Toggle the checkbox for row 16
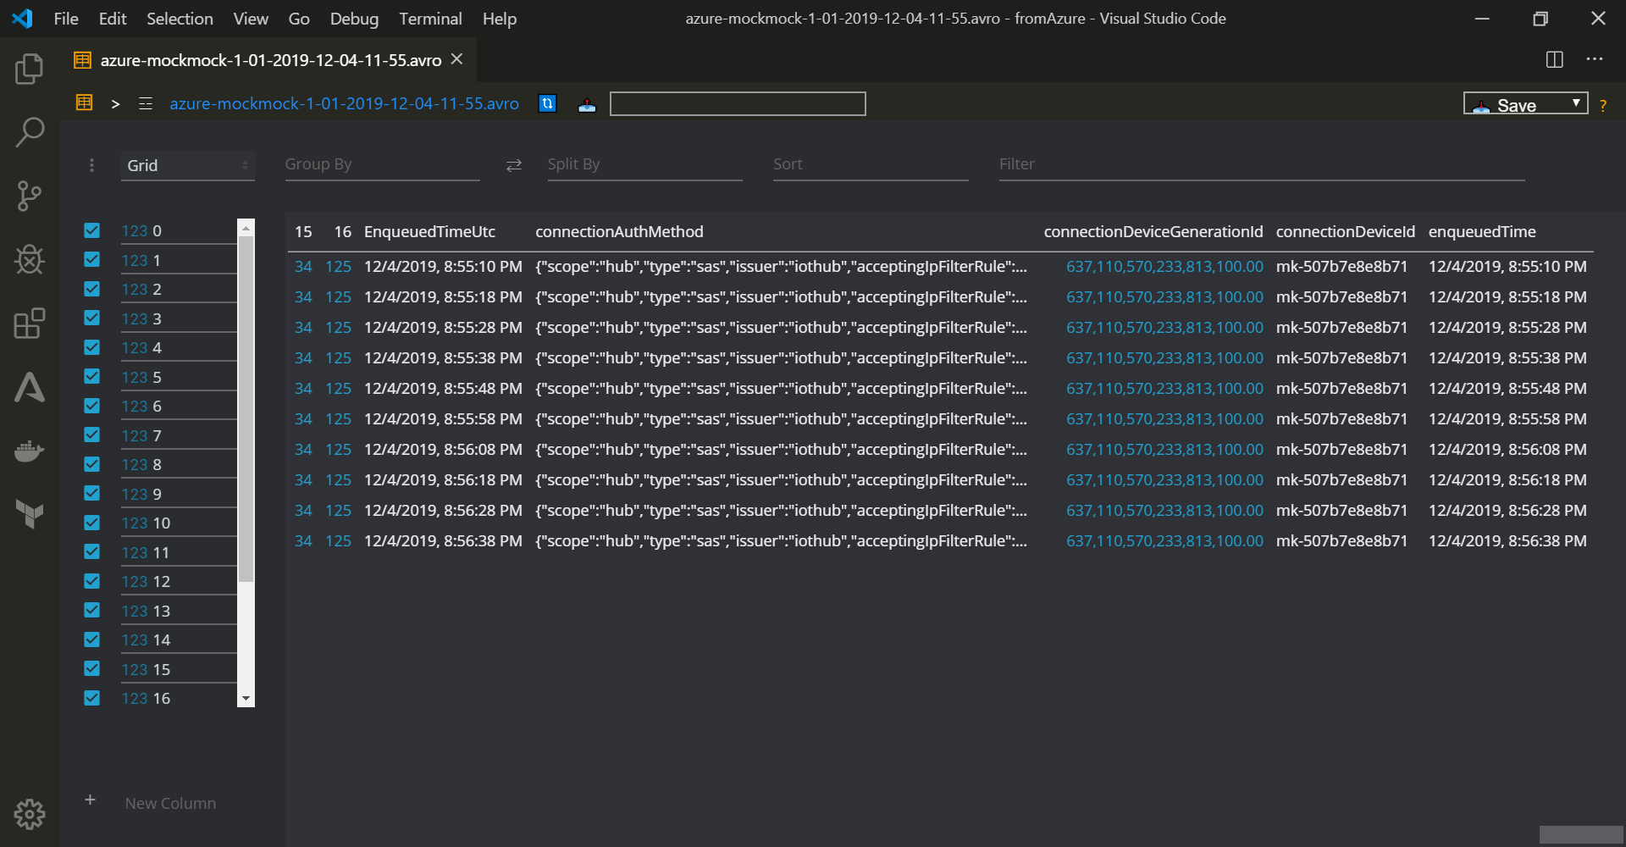1626x847 pixels. tap(91, 698)
